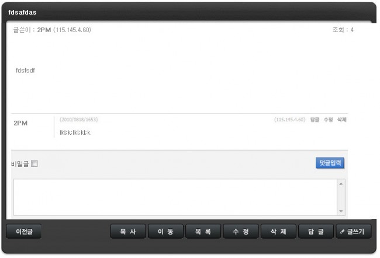Click author name 2PM next to 글쓴이
The height and width of the screenshot is (258, 380).
click(44, 30)
